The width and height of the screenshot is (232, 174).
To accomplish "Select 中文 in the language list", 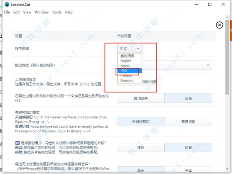I will [x=130, y=71].
